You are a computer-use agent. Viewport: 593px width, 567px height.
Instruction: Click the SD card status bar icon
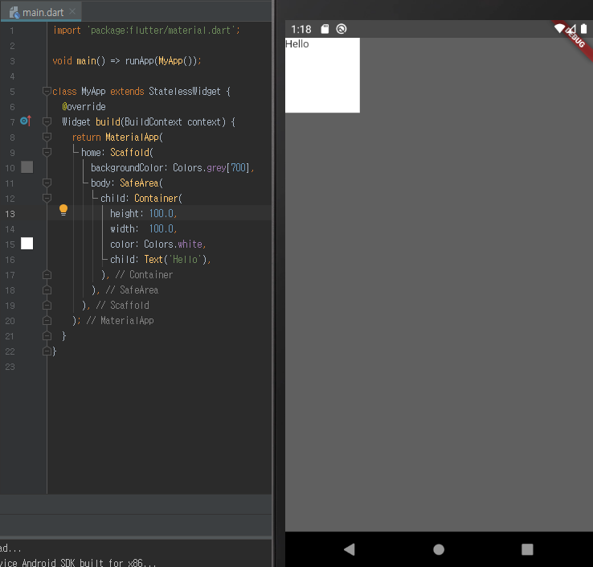[325, 29]
